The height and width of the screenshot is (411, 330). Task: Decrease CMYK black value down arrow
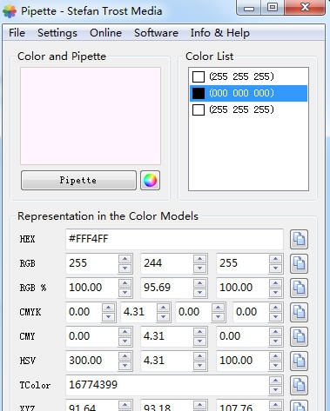pyautogui.click(x=275, y=317)
